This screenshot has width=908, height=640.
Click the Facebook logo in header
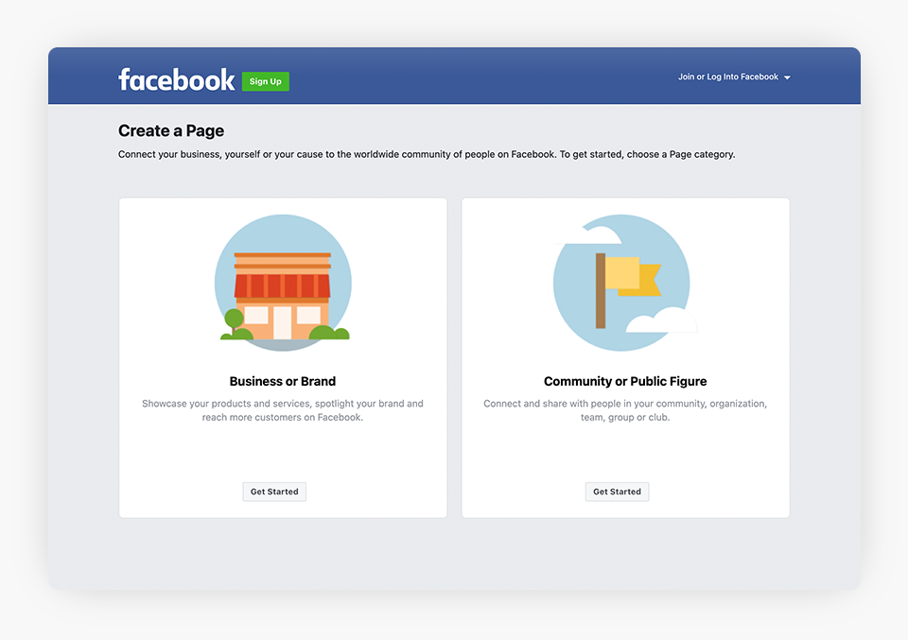(176, 79)
